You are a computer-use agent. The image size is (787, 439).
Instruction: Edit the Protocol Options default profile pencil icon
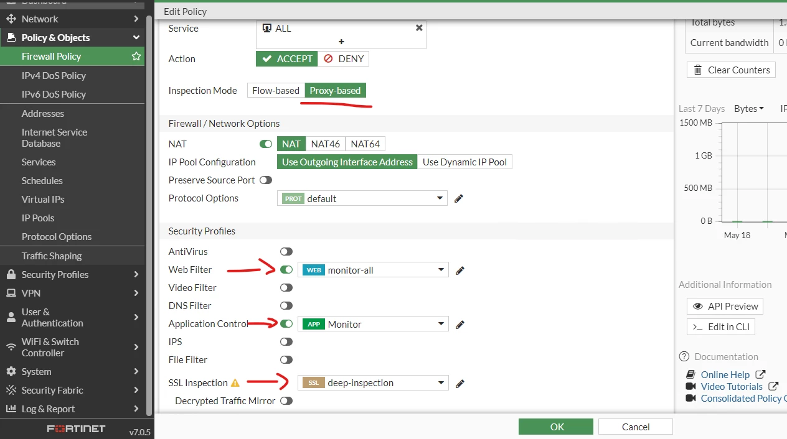click(x=459, y=198)
